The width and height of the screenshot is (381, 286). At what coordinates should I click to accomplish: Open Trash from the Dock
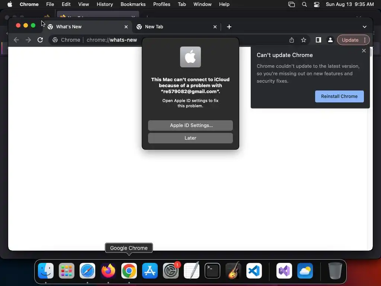click(x=335, y=271)
